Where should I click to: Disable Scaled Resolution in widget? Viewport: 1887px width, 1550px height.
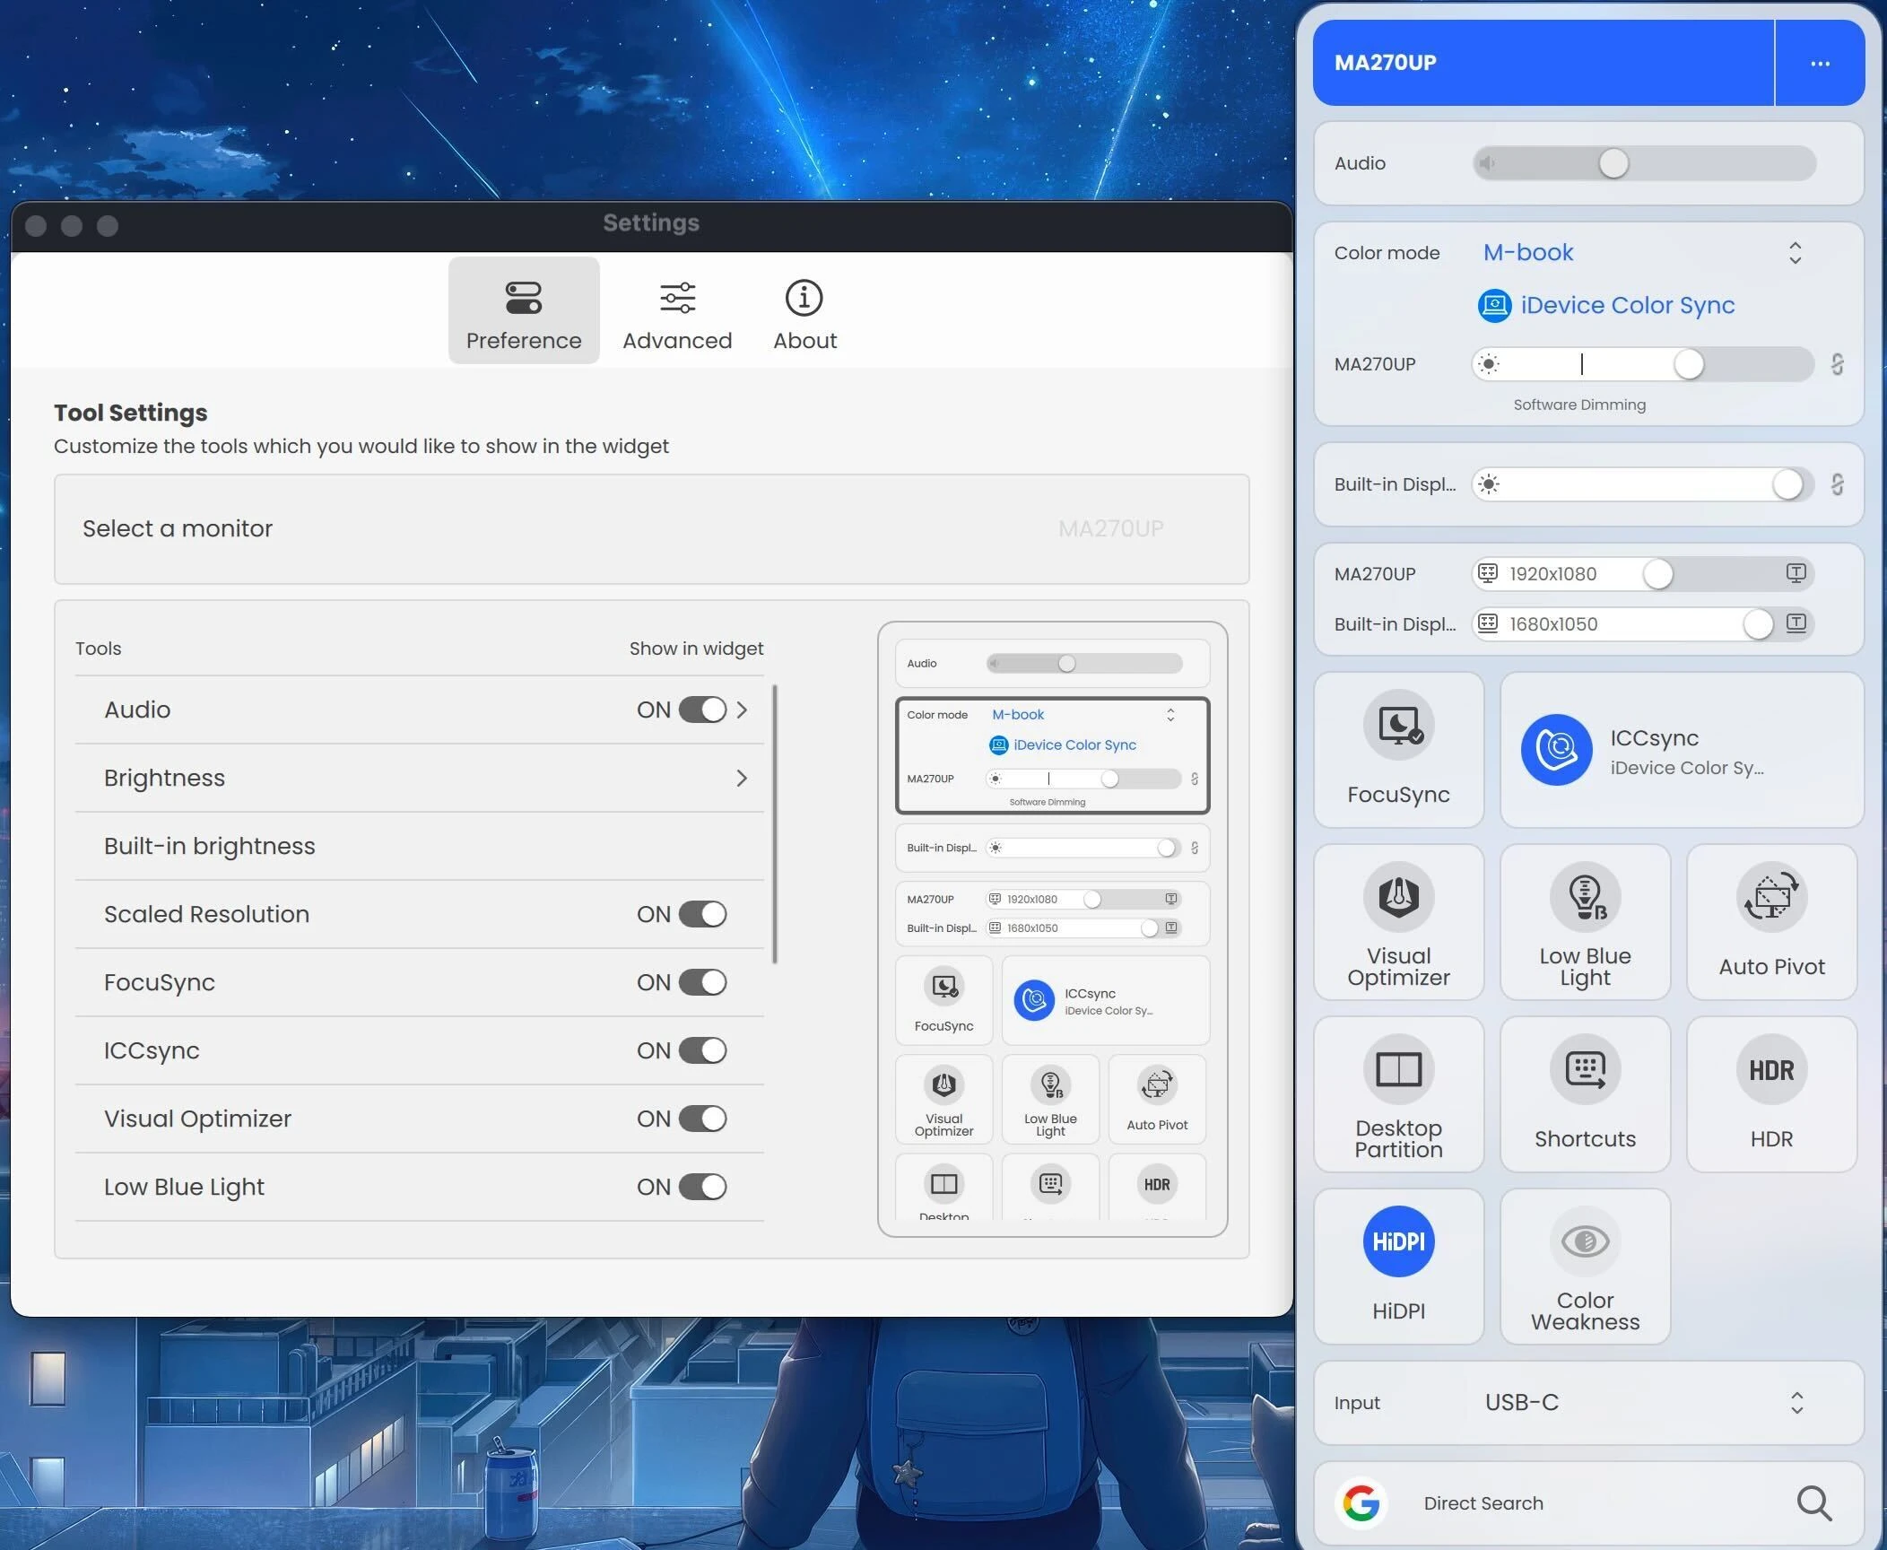(x=702, y=914)
